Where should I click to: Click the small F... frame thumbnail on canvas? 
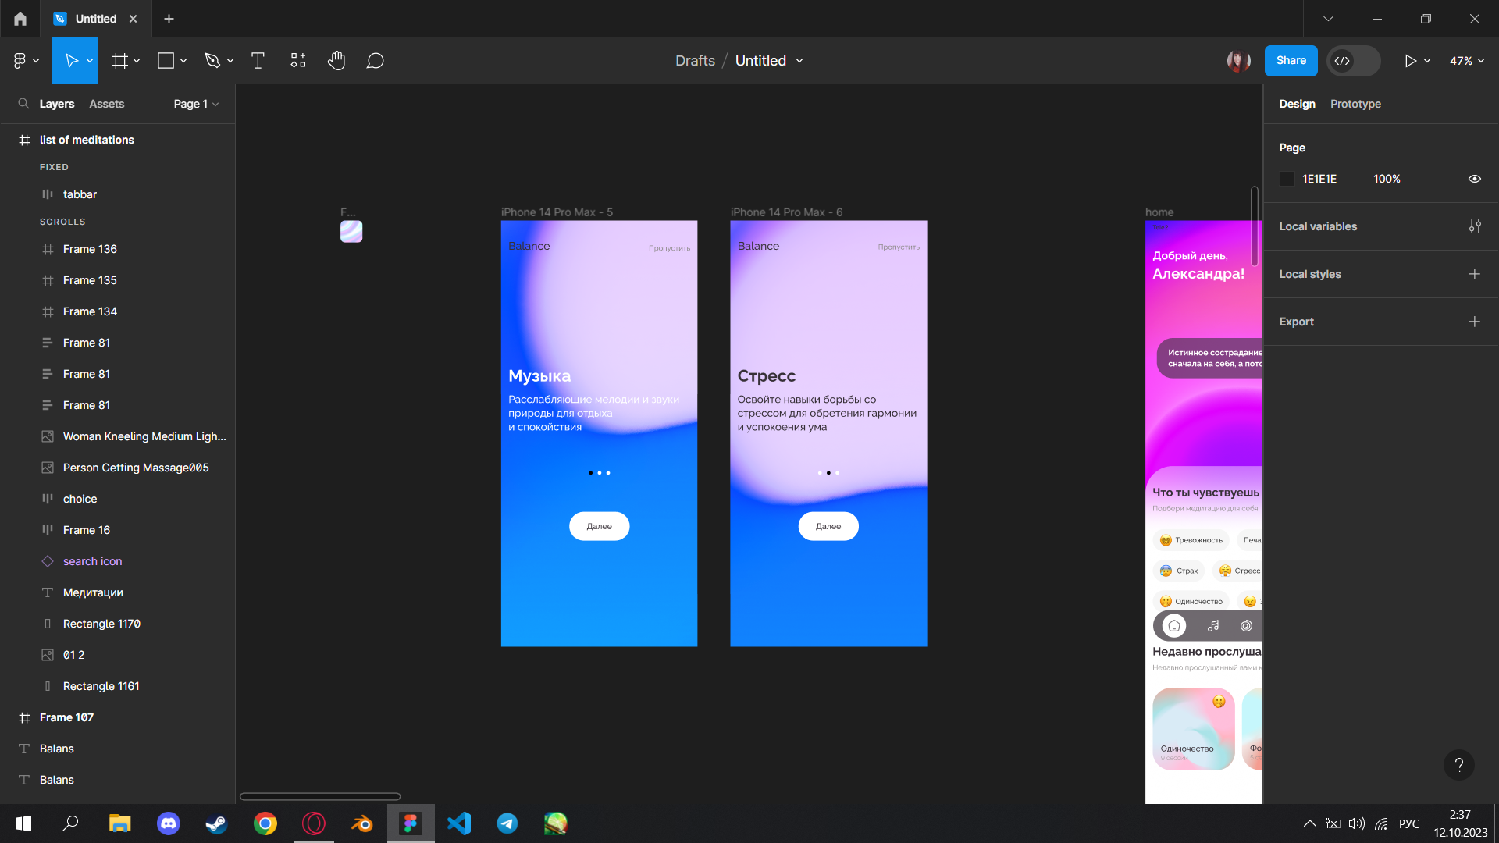[x=351, y=232]
